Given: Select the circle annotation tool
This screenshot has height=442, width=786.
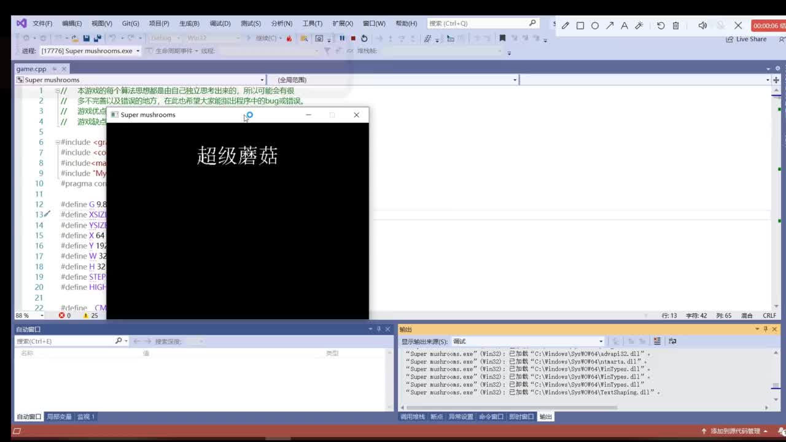Looking at the screenshot, I should 595,26.
